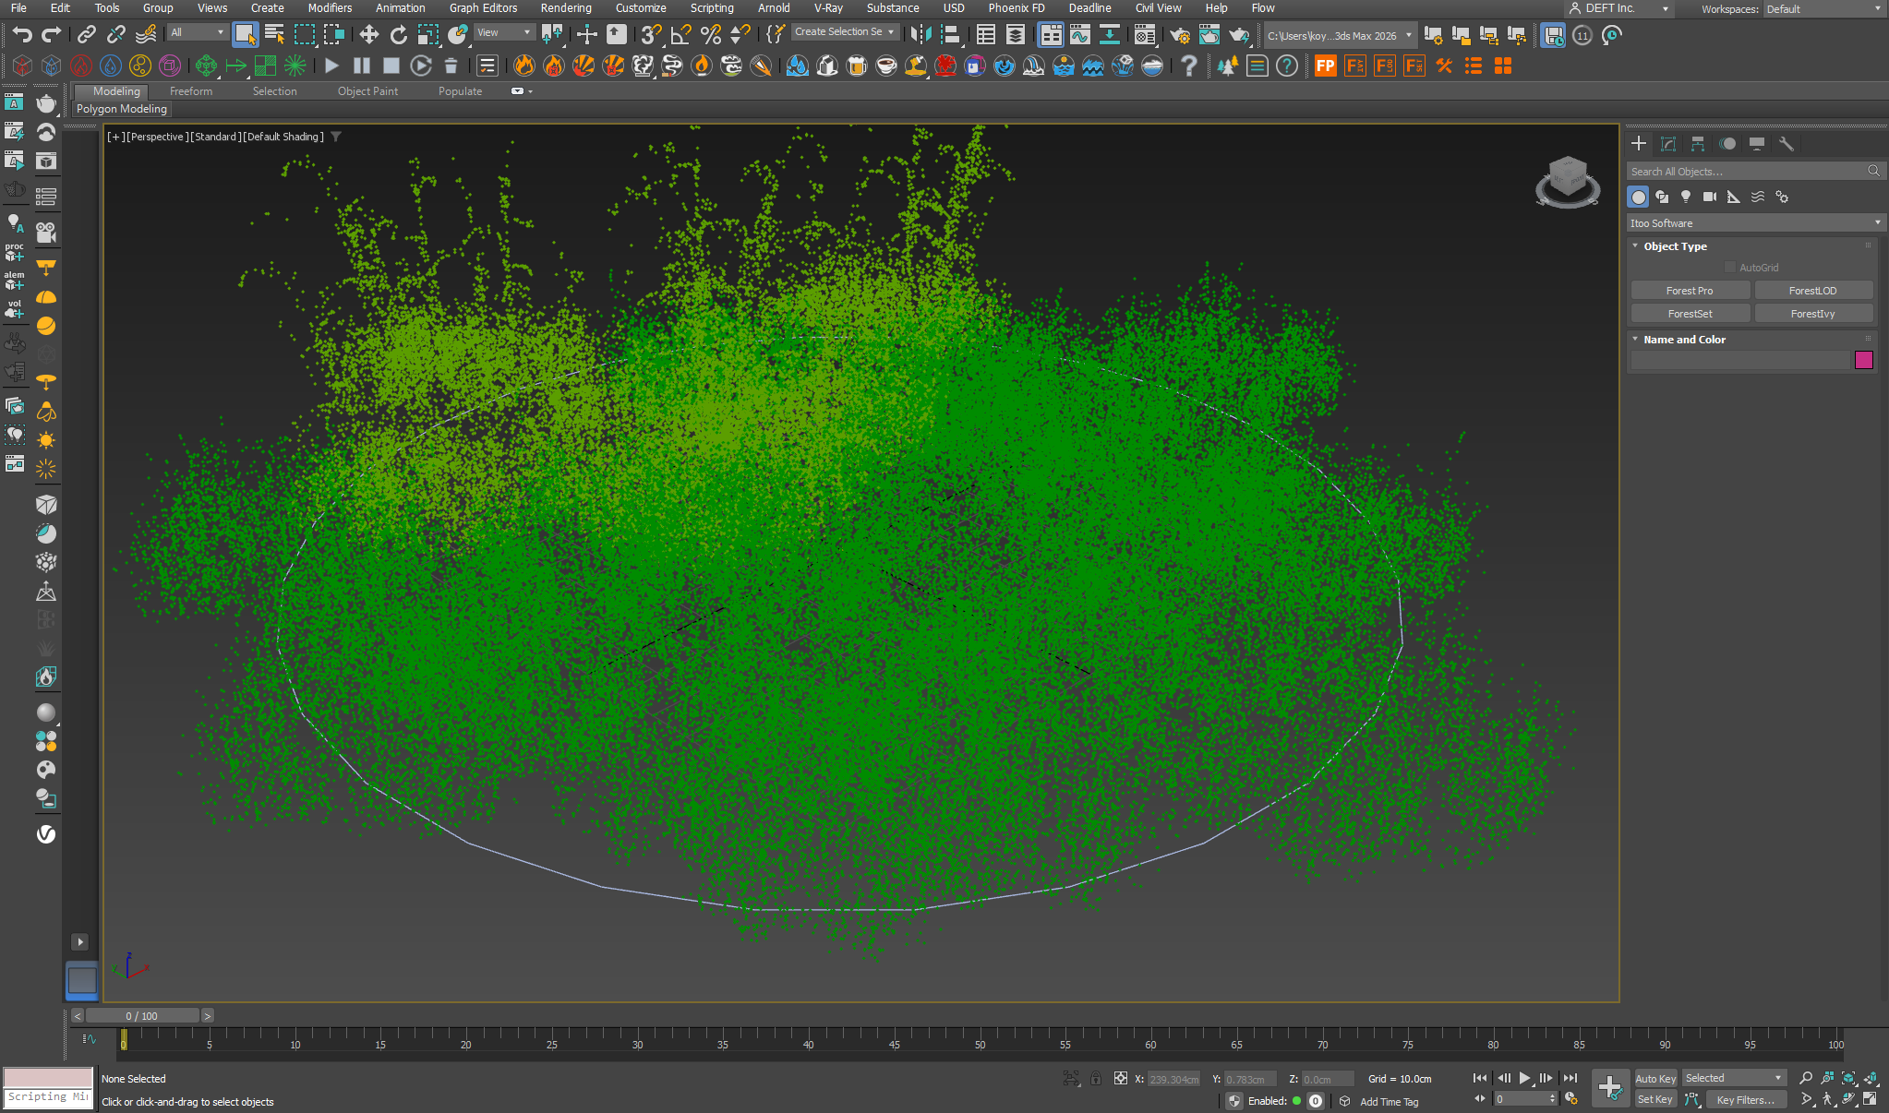Image resolution: width=1889 pixels, height=1113 pixels.
Task: Enable the AutoGrid checkbox
Action: tap(1730, 268)
